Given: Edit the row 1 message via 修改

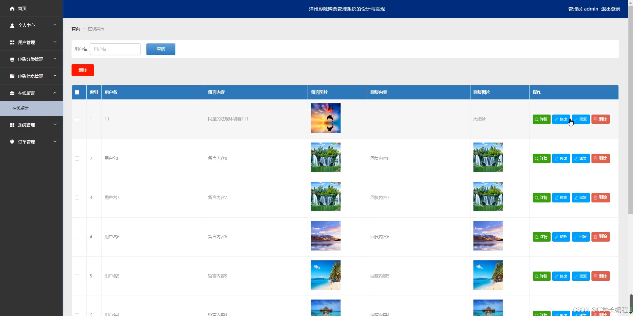Looking at the screenshot, I should 561,119.
